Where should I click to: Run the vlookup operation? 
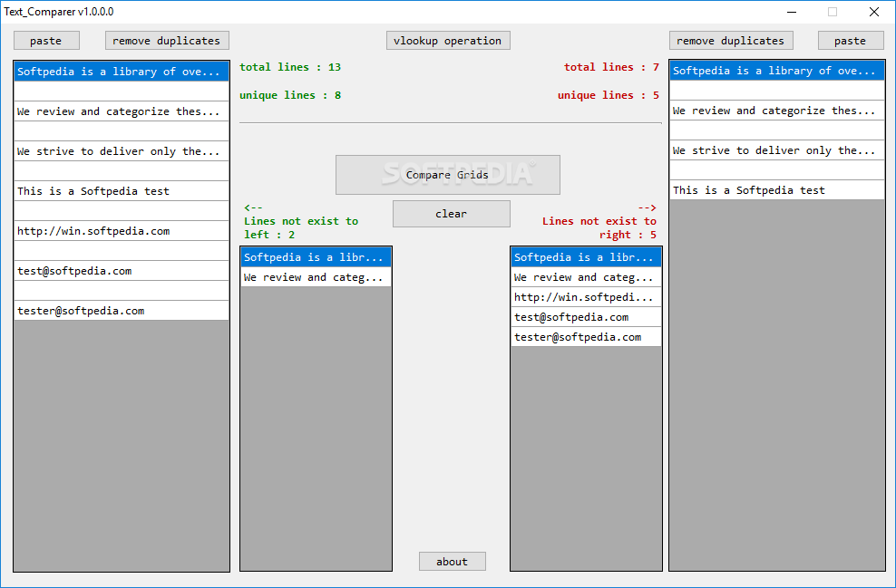tap(448, 41)
